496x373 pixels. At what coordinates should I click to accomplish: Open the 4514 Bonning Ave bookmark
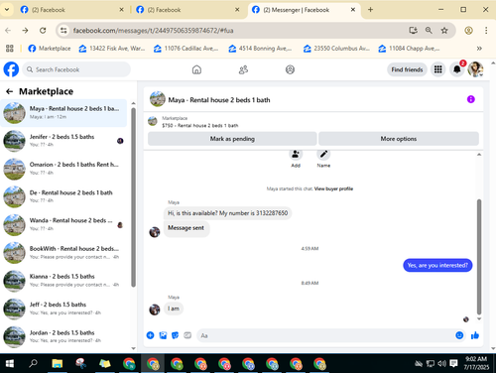[261, 49]
